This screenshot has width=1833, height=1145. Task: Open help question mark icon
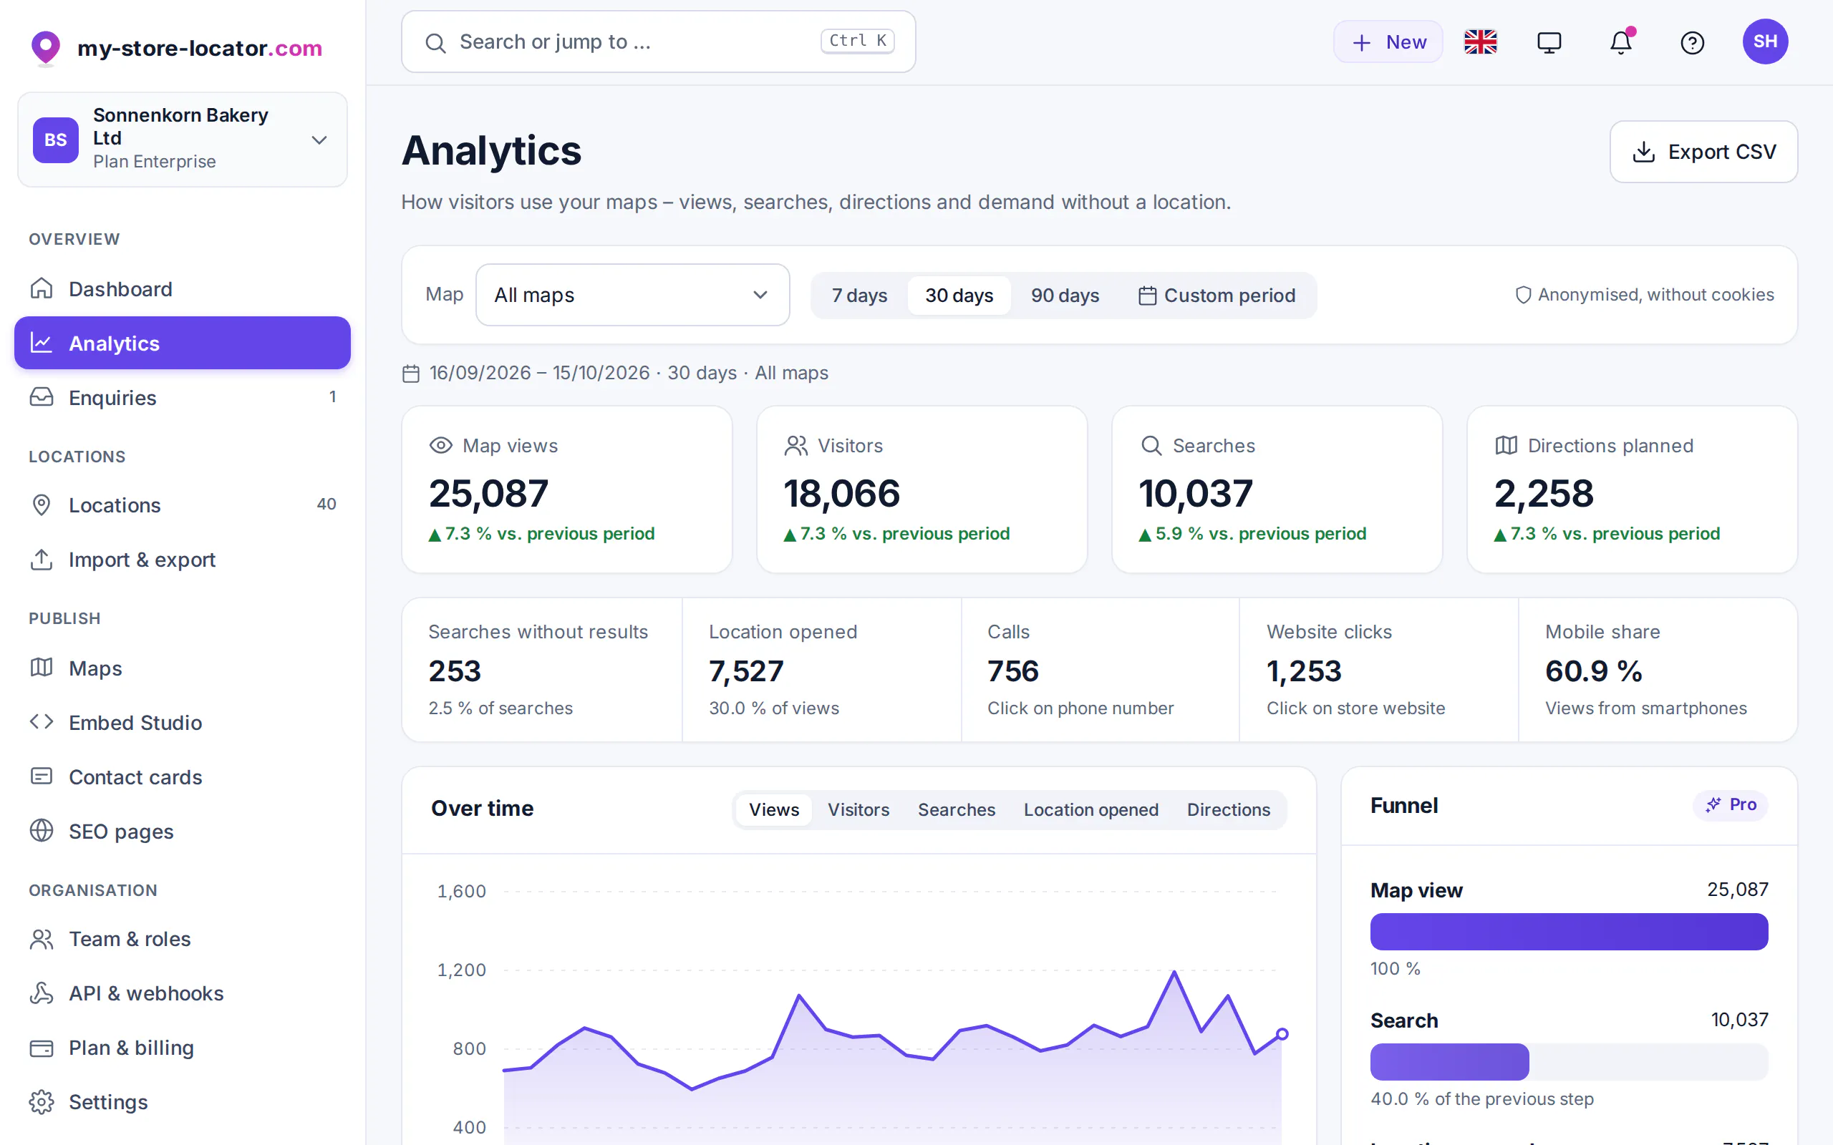(1692, 42)
